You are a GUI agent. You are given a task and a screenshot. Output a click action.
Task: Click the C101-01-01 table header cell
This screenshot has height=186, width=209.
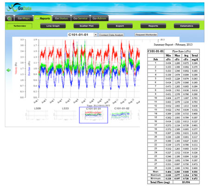tap(156, 51)
